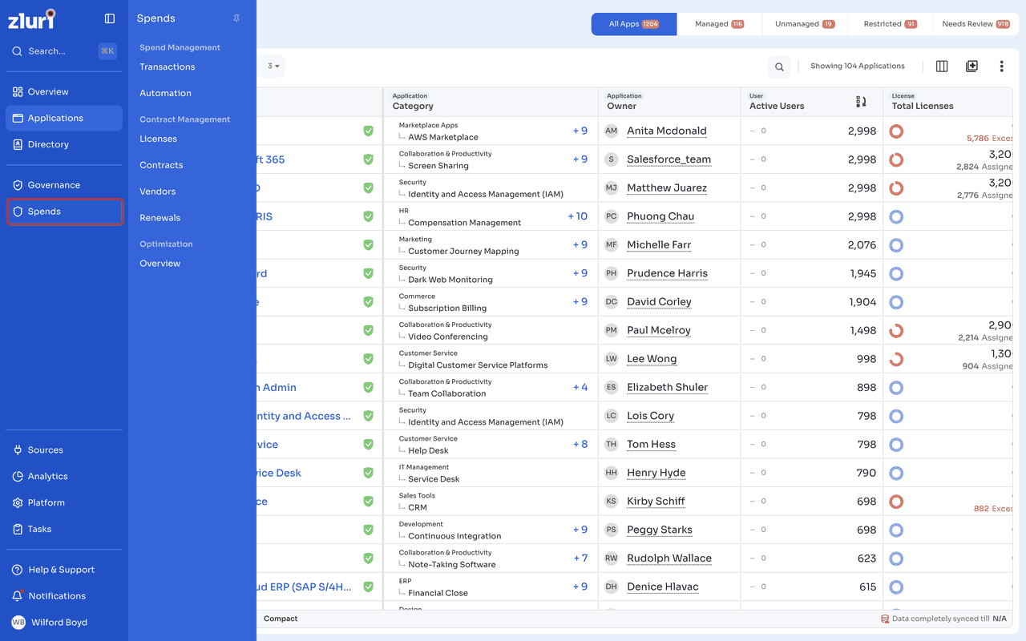Click the Analytics pie chart icon
This screenshot has height=641, width=1026.
(x=18, y=477)
